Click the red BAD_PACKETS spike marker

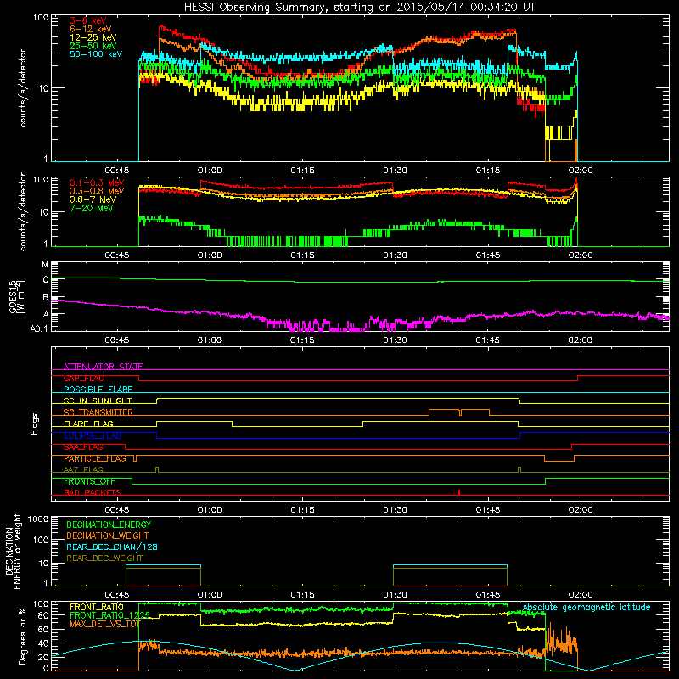pyautogui.click(x=459, y=492)
